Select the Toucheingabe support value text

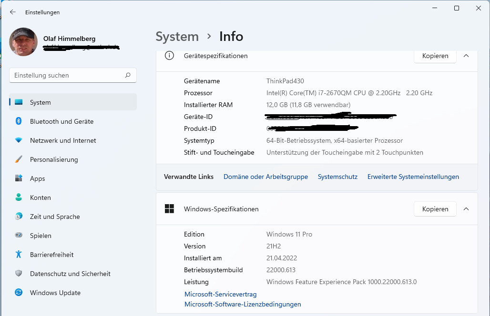[345, 153]
